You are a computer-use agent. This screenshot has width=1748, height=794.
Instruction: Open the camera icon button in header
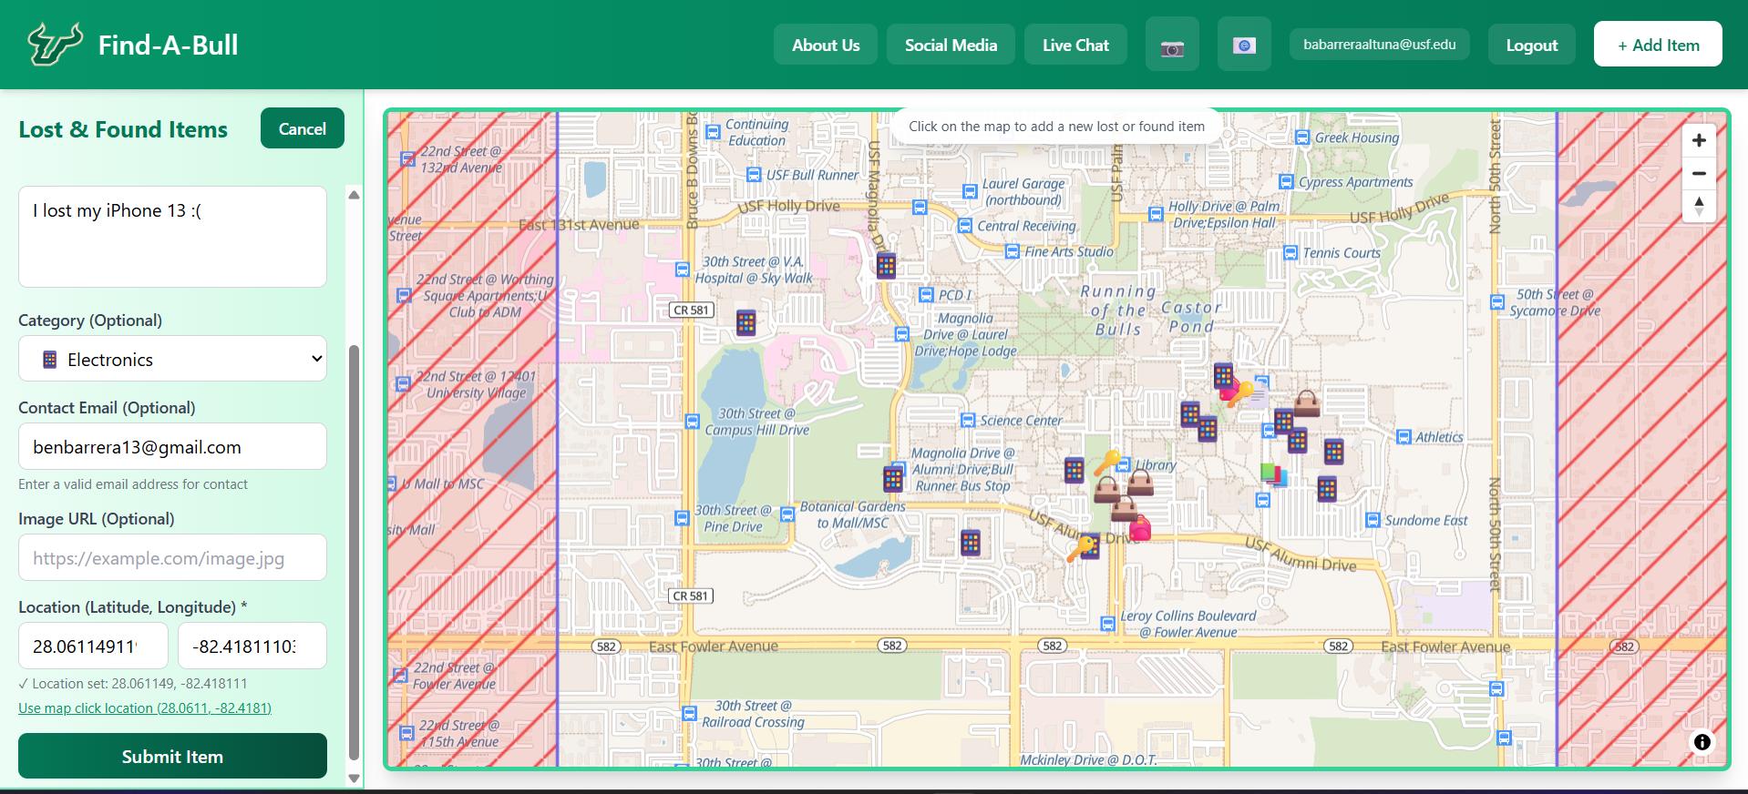tap(1172, 45)
